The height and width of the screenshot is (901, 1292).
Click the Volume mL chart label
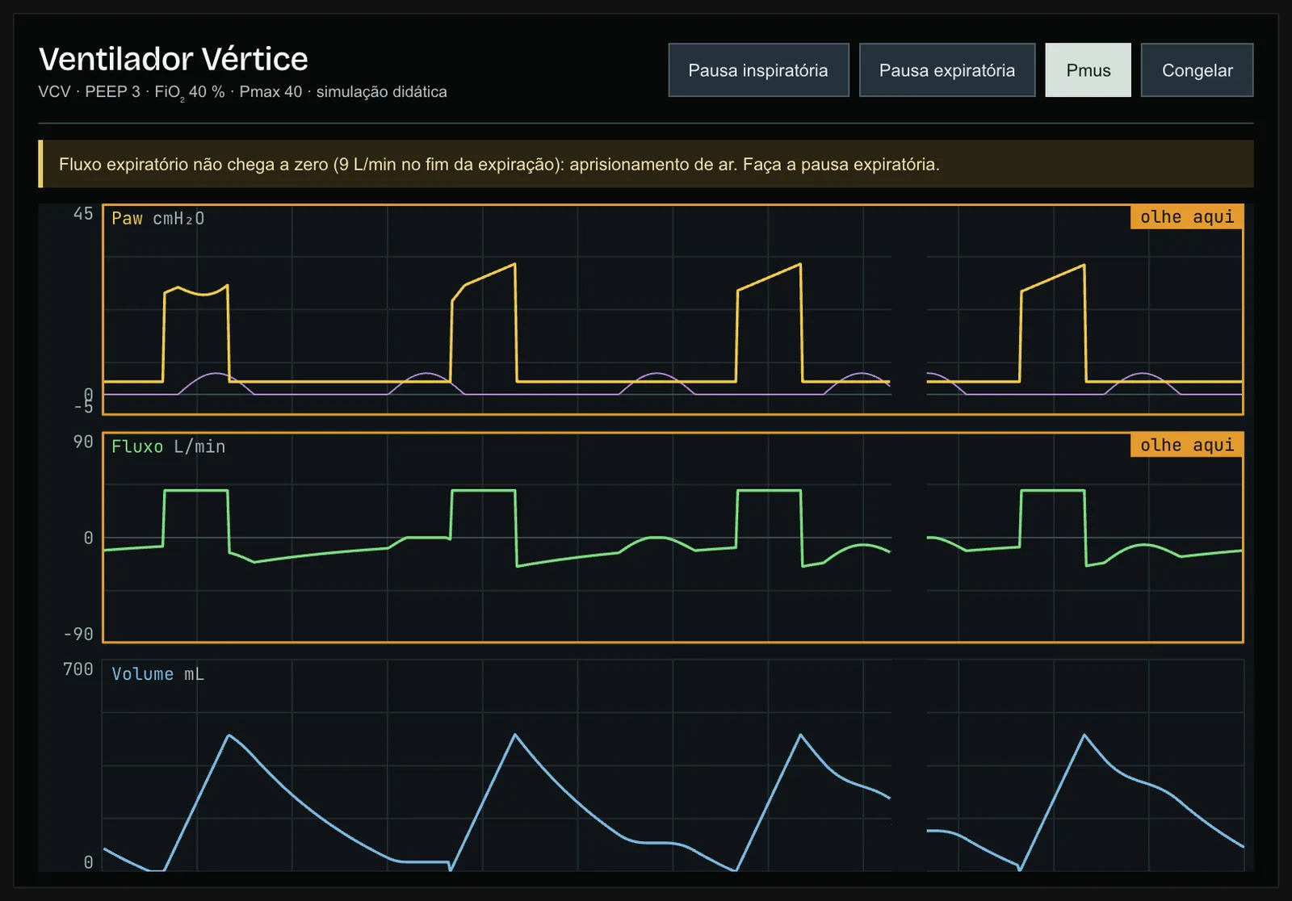tap(158, 674)
